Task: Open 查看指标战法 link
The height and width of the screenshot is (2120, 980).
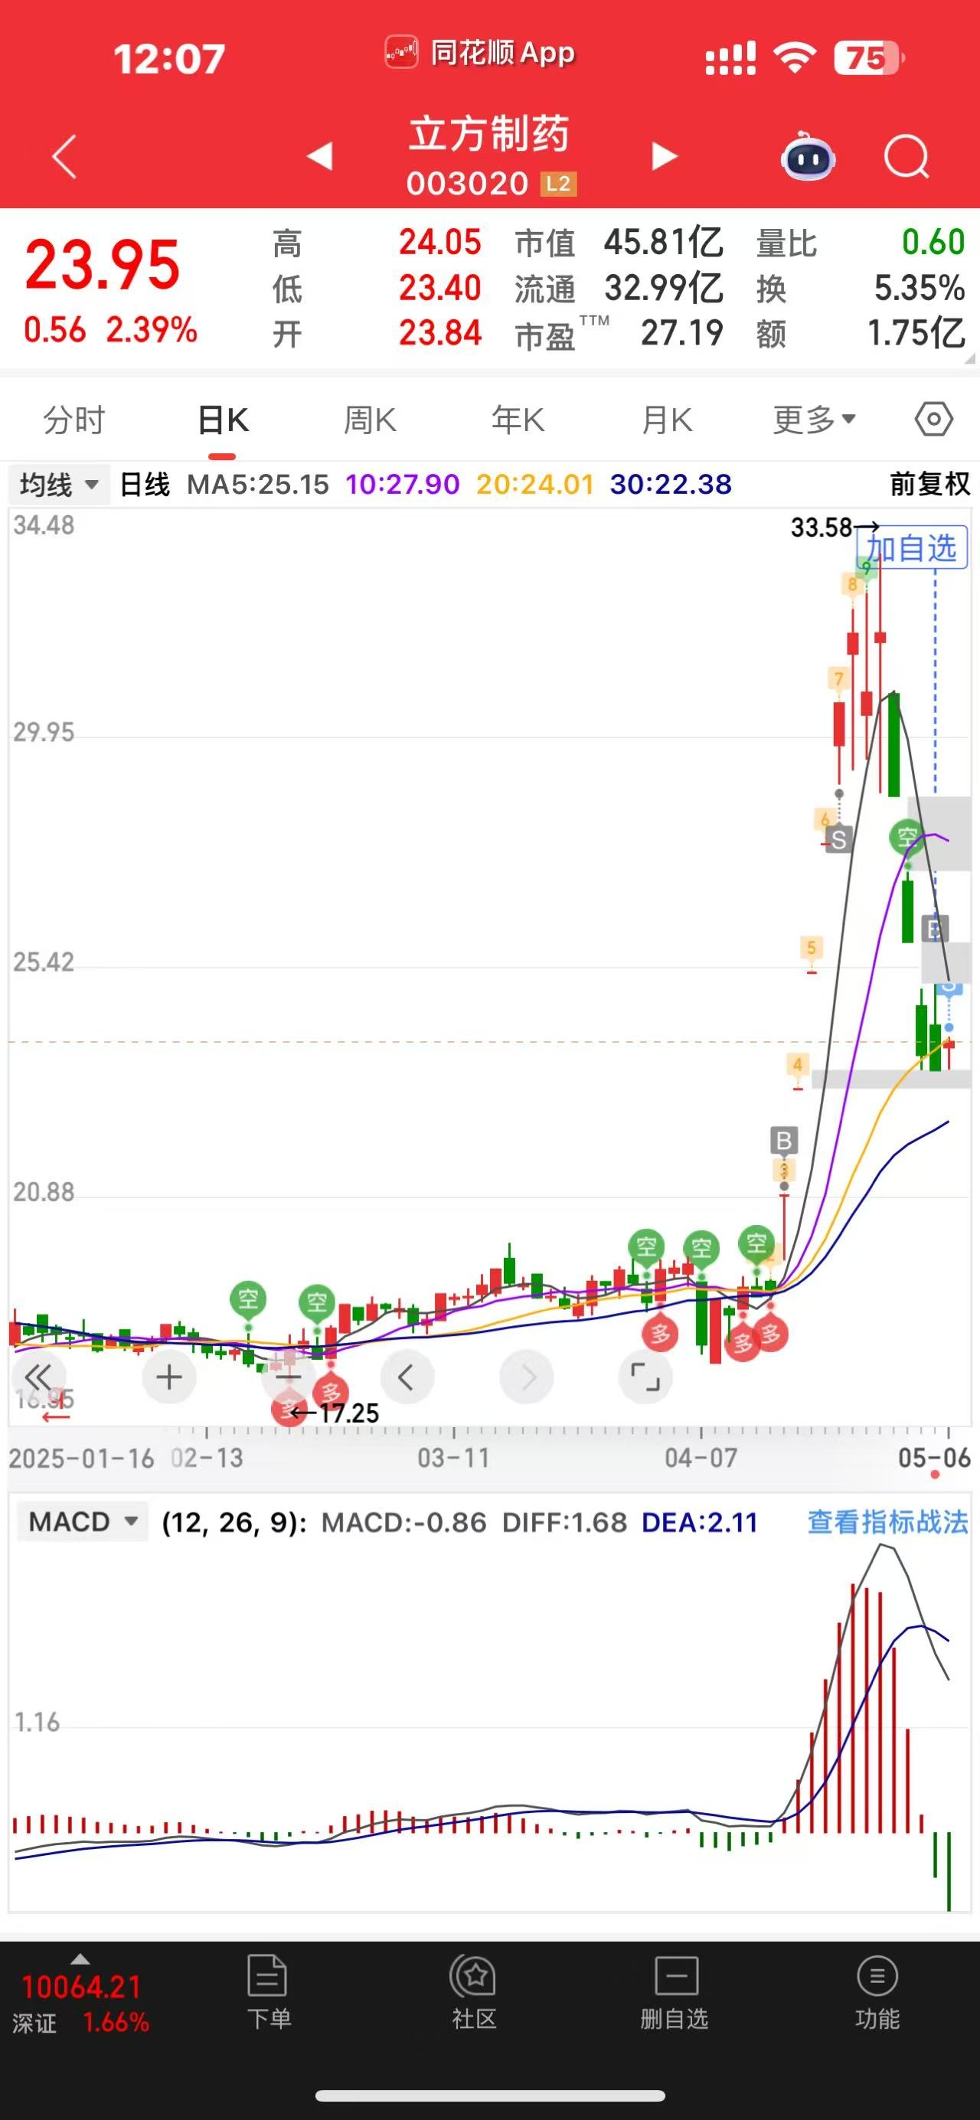Action: [x=888, y=1522]
